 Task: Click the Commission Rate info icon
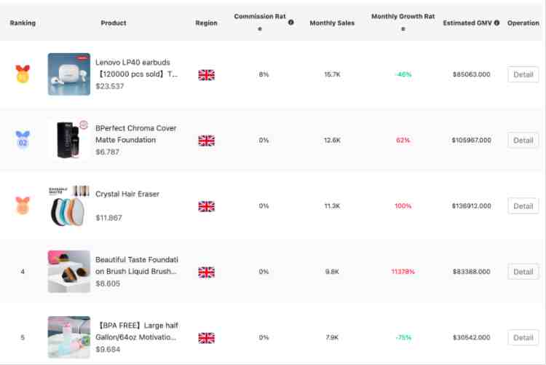pyautogui.click(x=290, y=23)
